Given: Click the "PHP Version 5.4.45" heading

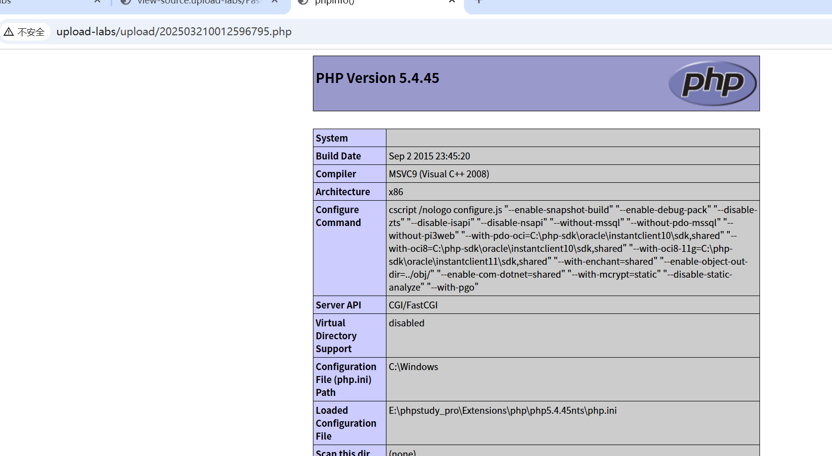Looking at the screenshot, I should tap(378, 78).
